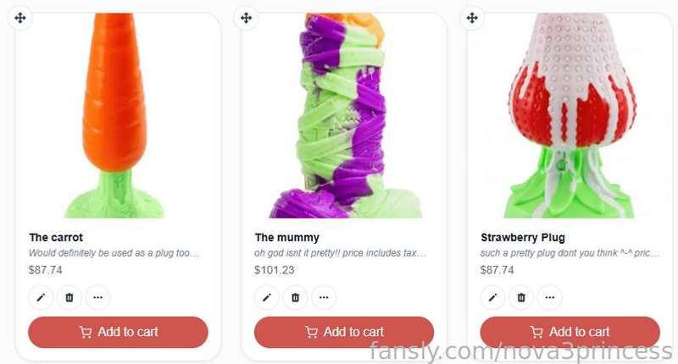Open more options for The mummy
The image size is (678, 364).
pyautogui.click(x=324, y=297)
